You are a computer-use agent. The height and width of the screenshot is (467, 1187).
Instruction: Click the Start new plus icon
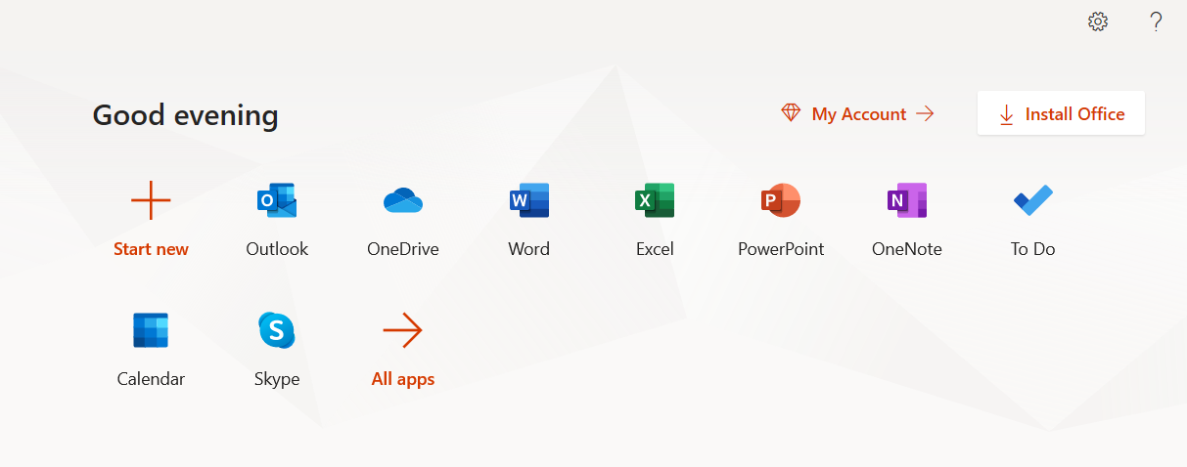[151, 200]
